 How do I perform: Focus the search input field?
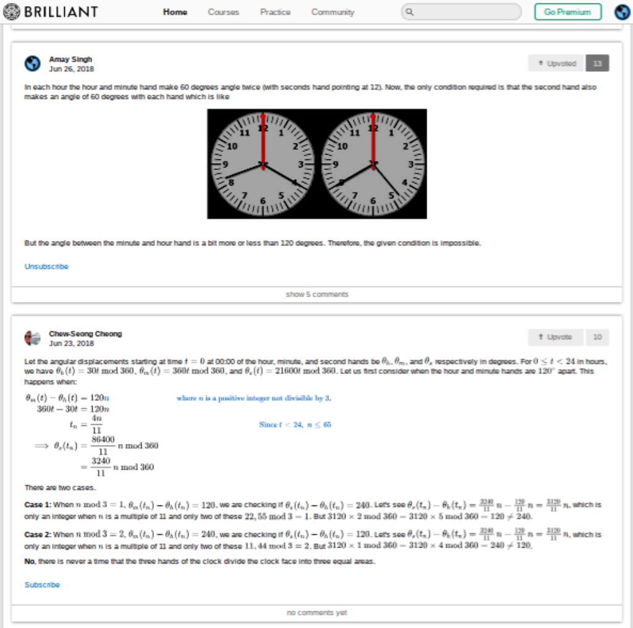tap(467, 12)
